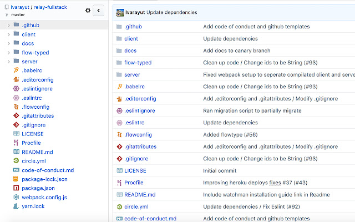Select yarn.lock yarn icon in sidebar
The width and height of the screenshot is (355, 222).
pos(16,206)
